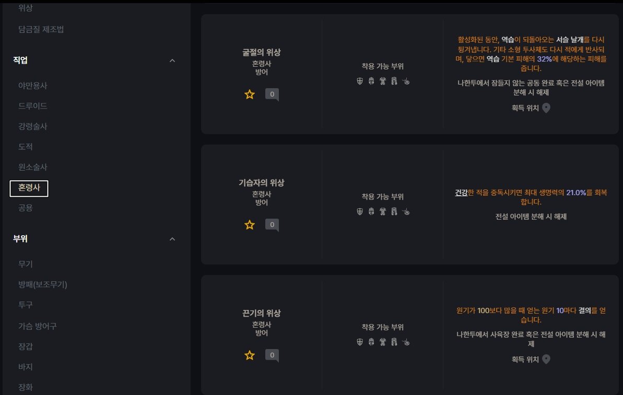The width and height of the screenshot is (623, 395).
Task: Open the location pin for 굴절의 위상
Action: tap(546, 108)
